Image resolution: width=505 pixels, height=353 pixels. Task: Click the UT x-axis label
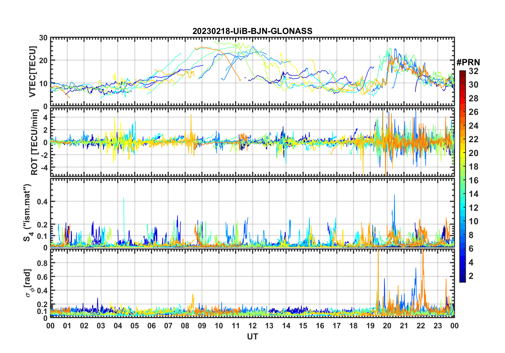pyautogui.click(x=252, y=337)
